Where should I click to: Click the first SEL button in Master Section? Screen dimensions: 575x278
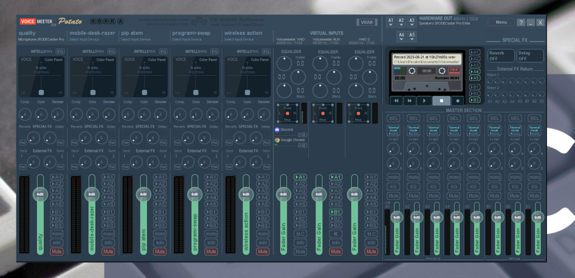[x=393, y=119]
